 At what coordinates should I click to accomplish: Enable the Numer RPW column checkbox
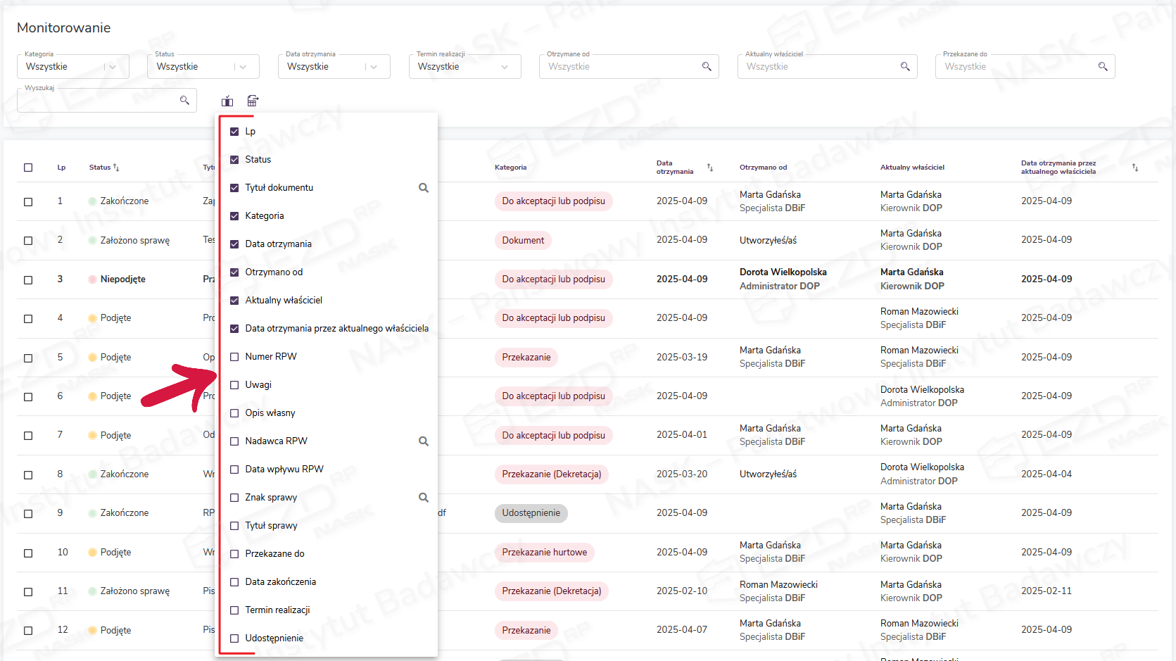234,357
